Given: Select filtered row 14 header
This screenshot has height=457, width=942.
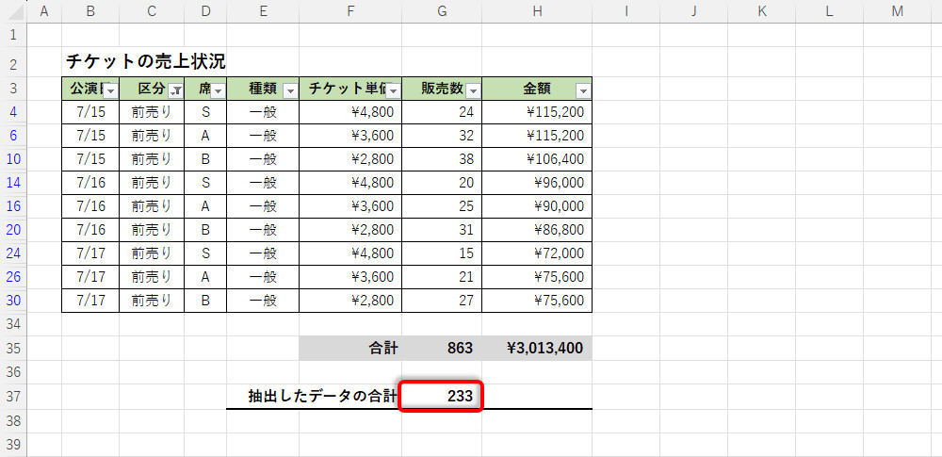Looking at the screenshot, I should pyautogui.click(x=13, y=183).
